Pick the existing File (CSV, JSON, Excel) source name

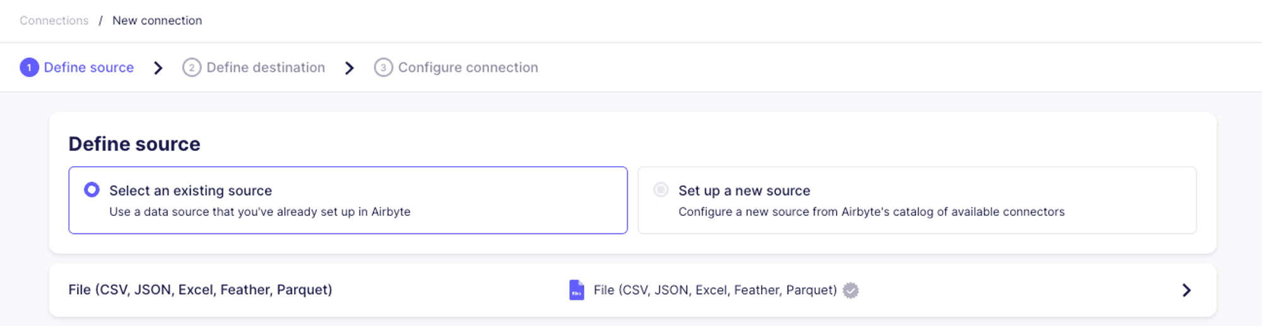click(200, 290)
